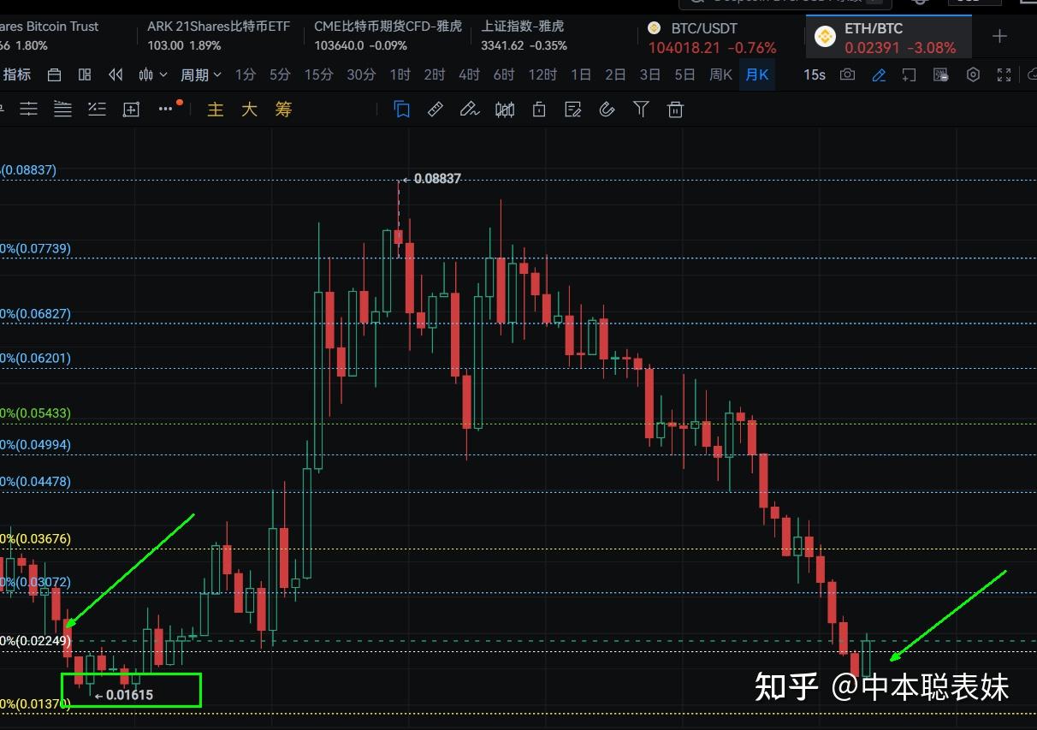Open the more options ellipsis menu
Screen dimensions: 1037x730
pos(165,109)
